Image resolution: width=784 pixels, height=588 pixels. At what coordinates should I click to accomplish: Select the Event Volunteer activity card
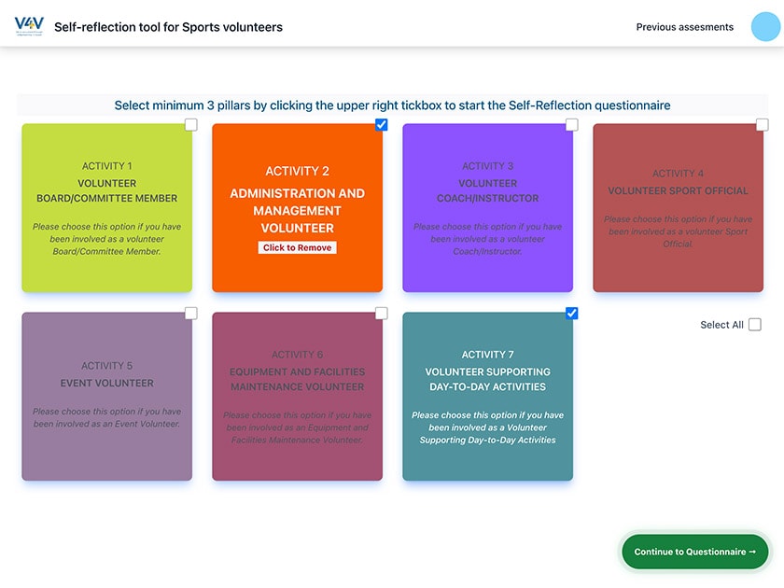pyautogui.click(x=107, y=397)
